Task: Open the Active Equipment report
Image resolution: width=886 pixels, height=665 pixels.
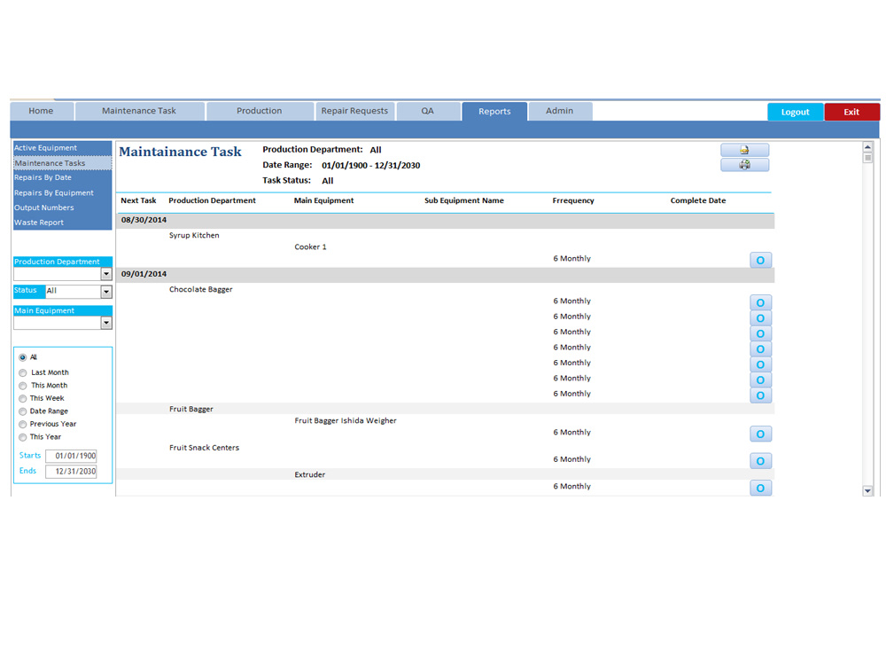Action: point(62,148)
